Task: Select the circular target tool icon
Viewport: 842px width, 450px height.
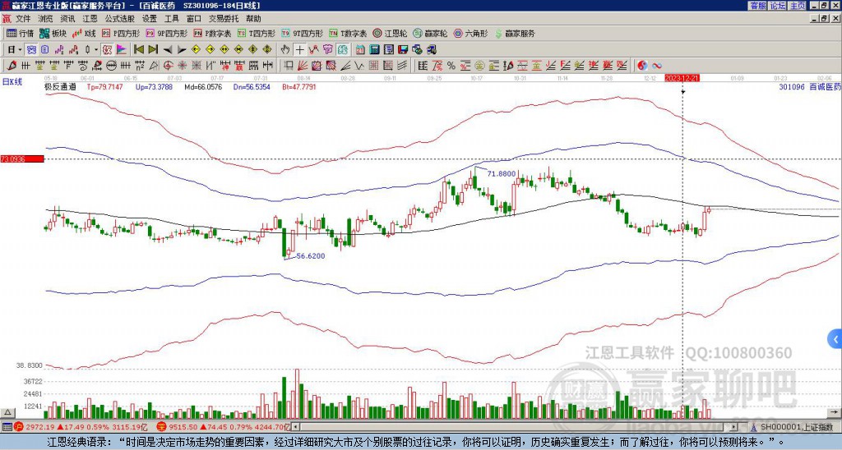Action: pos(168,66)
